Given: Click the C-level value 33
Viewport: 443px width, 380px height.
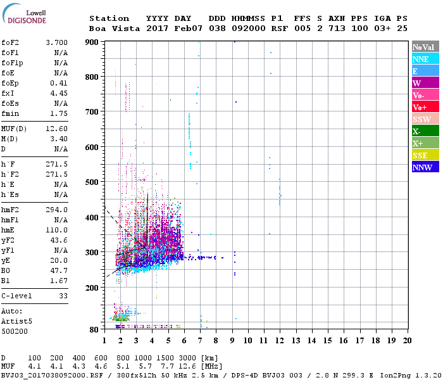Looking at the screenshot, I should (x=63, y=296).
